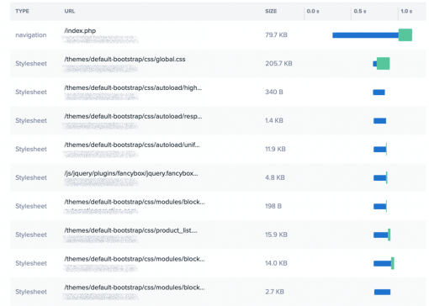Select the 1.4 KB size value
This screenshot has height=306, width=429.
(274, 120)
